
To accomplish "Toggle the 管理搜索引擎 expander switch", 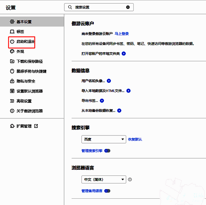I will coord(107,151).
